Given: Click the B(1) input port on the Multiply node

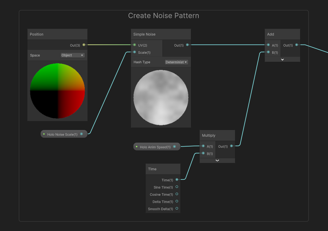Looking at the screenshot, I should pos(203,153).
